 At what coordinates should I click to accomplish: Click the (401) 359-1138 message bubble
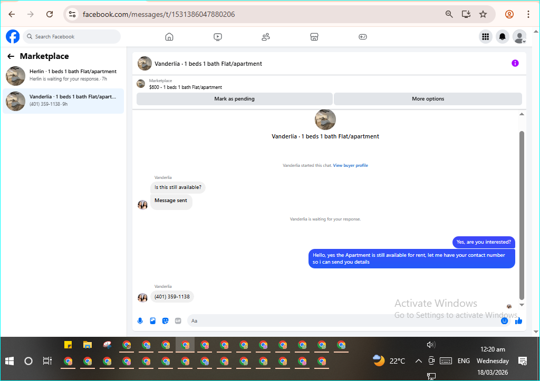pyautogui.click(x=172, y=297)
